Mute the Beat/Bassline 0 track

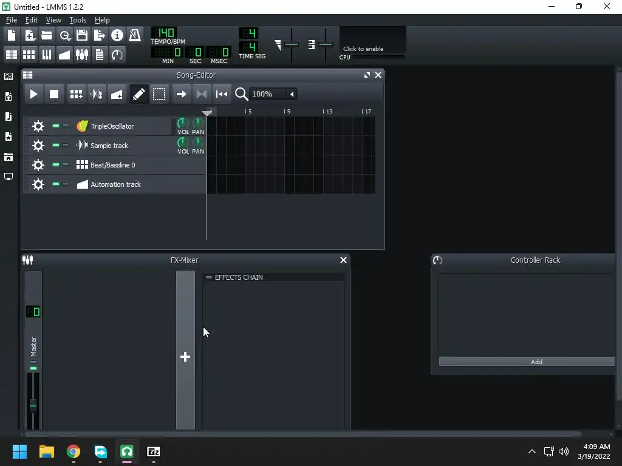click(56, 165)
